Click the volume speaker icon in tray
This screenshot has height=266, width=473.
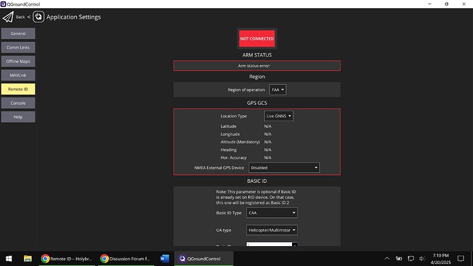click(x=422, y=258)
